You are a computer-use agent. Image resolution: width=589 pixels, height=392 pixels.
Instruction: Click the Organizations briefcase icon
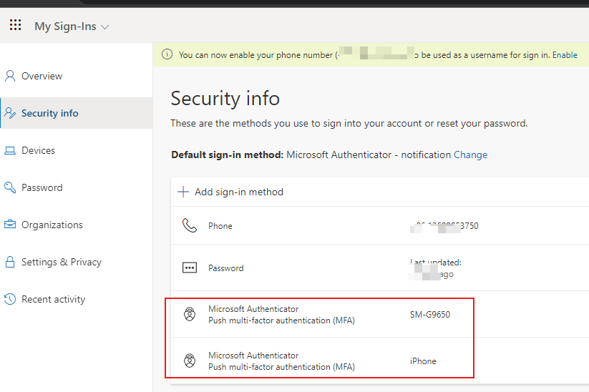tap(10, 225)
